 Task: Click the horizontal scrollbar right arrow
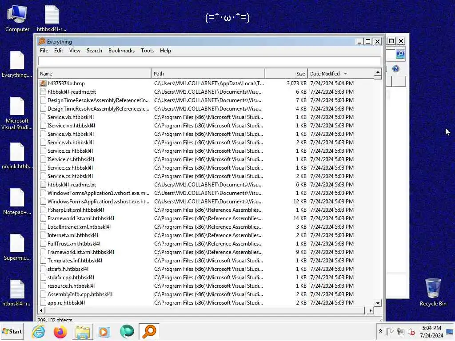tap(370, 310)
